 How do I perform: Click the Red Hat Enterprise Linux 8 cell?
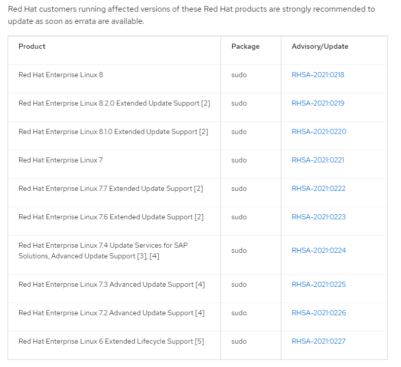[61, 75]
